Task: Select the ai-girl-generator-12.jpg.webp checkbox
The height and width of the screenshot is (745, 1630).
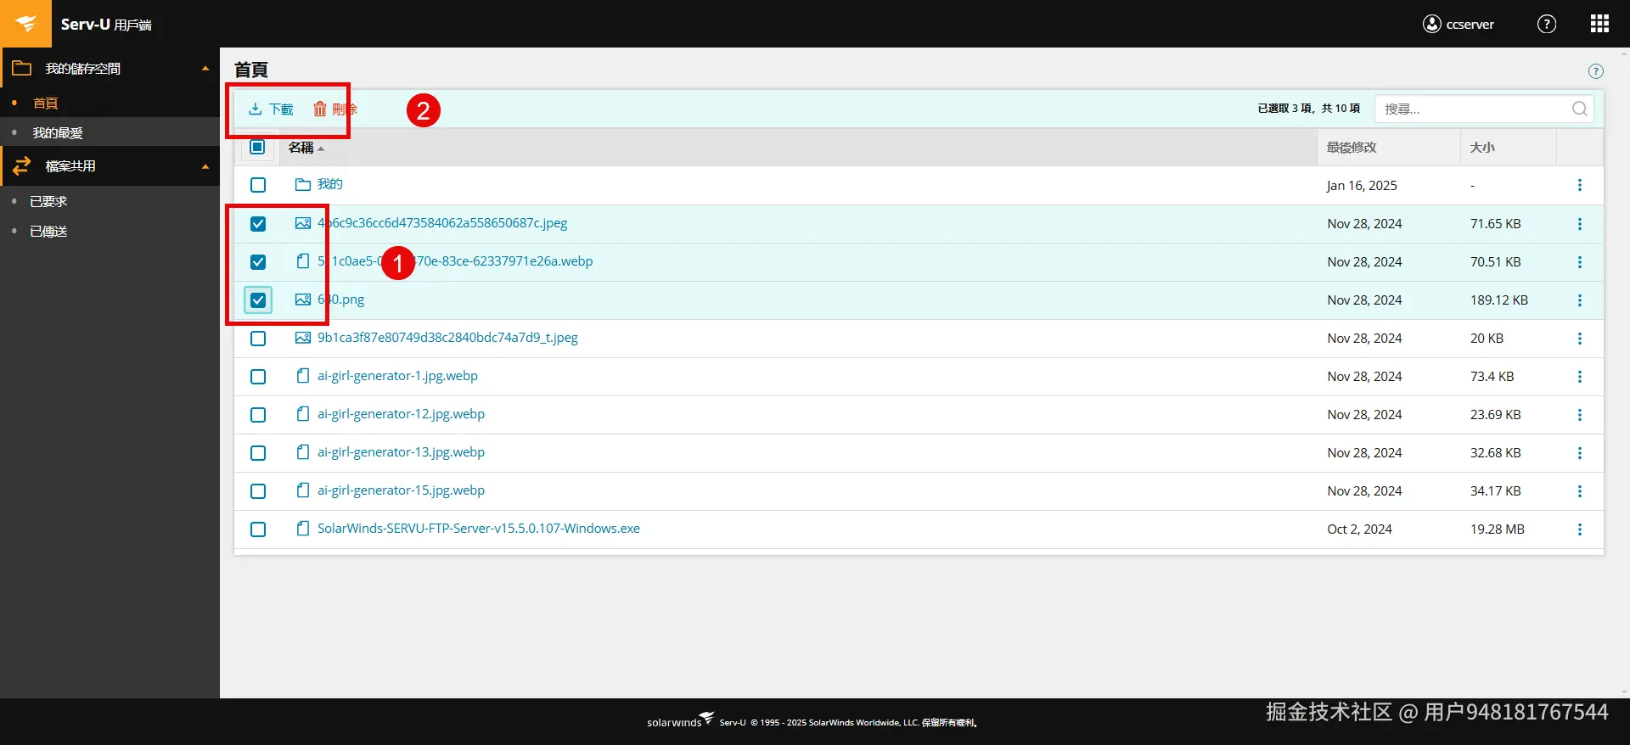Action: click(258, 415)
